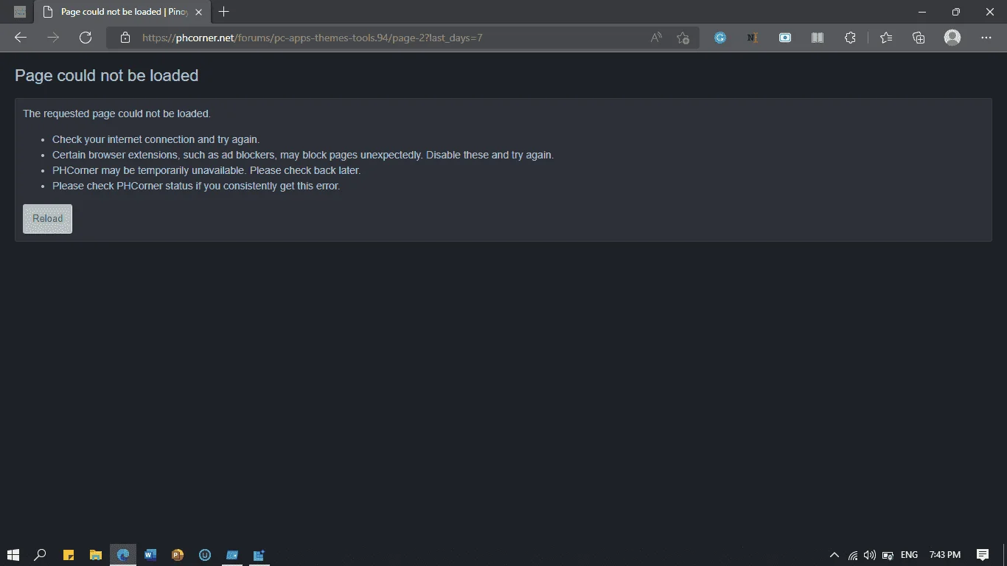Click the 'Check your internet connection' bullet
Viewport: 1007px width, 566px height.
coord(156,139)
